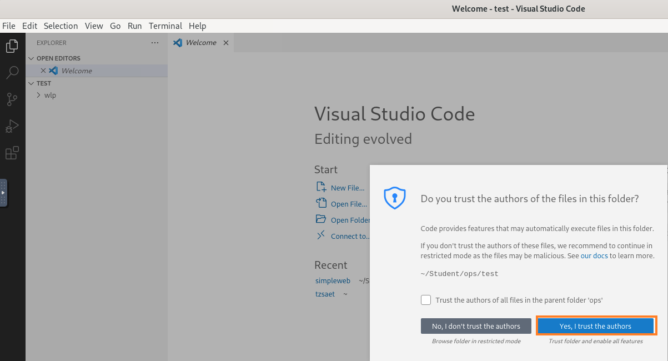Viewport: 668px width, 361px height.
Task: Collapse the Open Editors section
Action: pyautogui.click(x=31, y=58)
